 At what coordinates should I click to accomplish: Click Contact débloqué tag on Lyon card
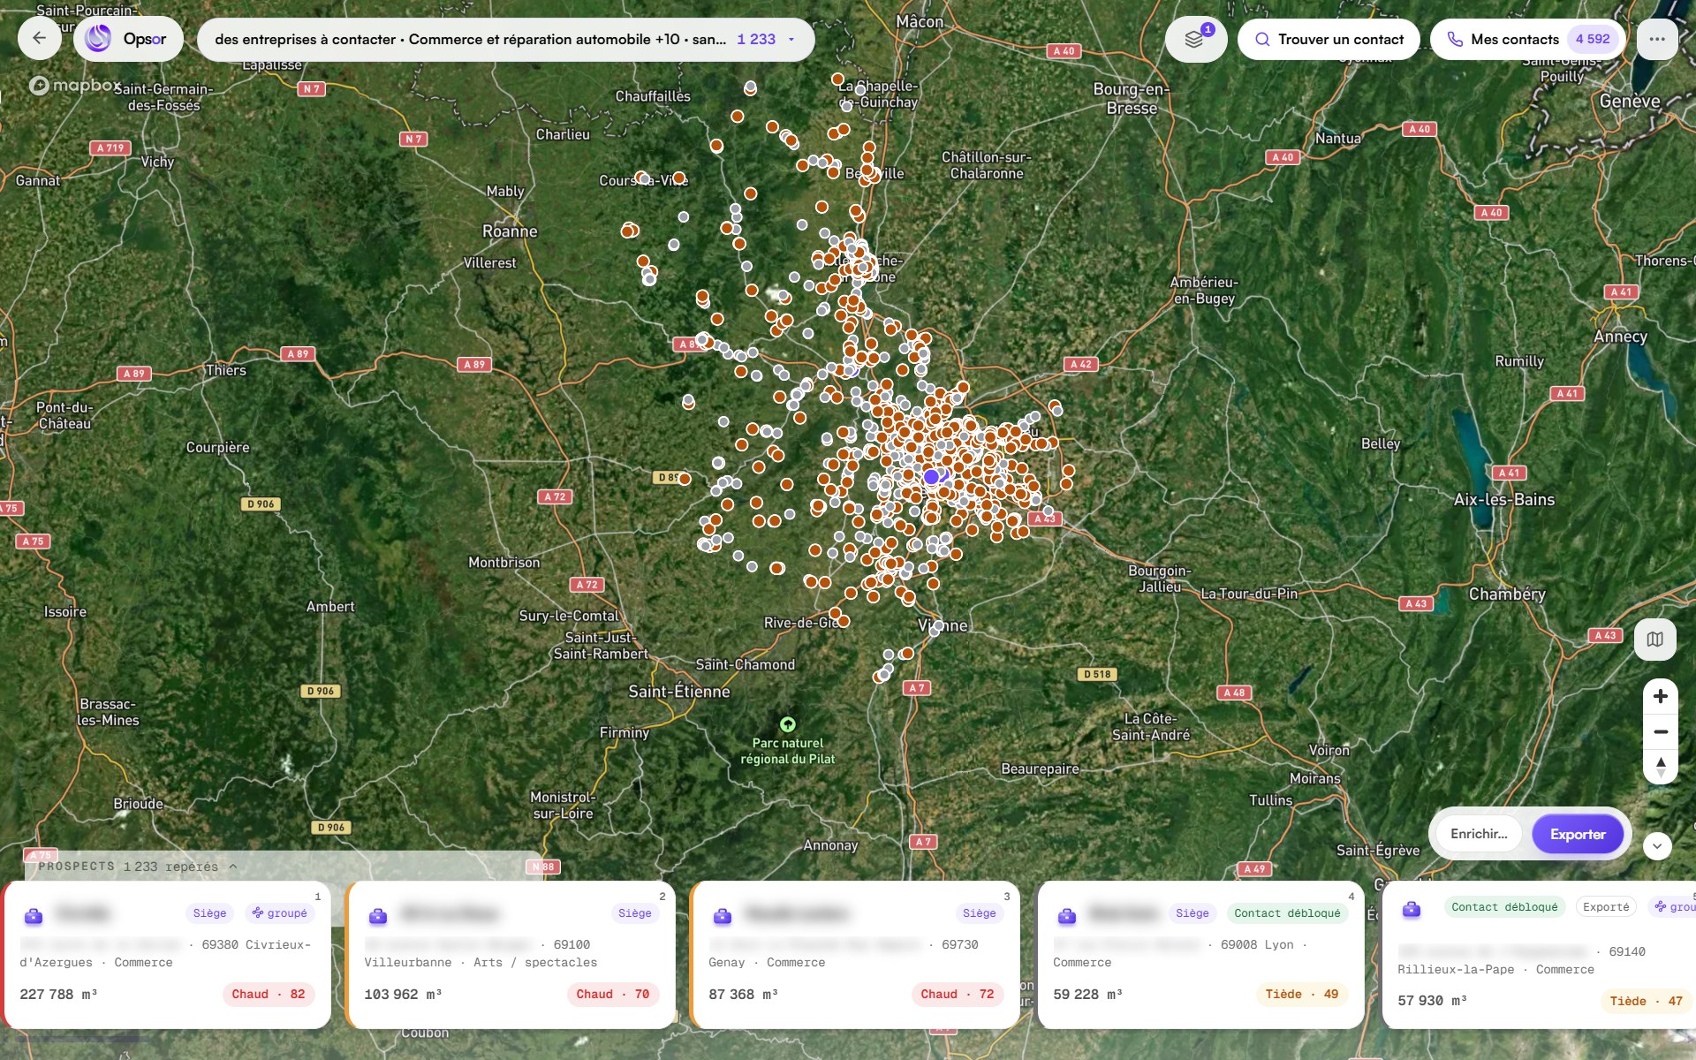click(1287, 913)
